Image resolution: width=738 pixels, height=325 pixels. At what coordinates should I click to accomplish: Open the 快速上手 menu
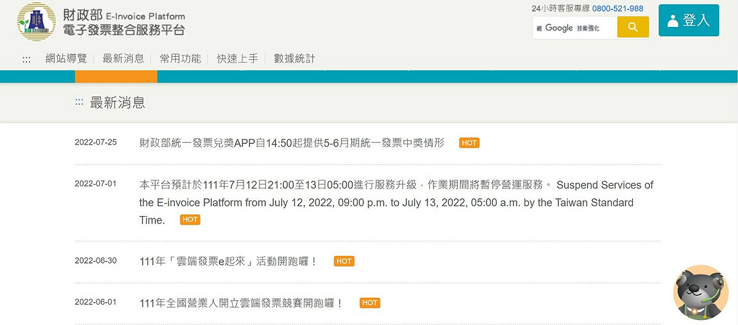(x=238, y=58)
